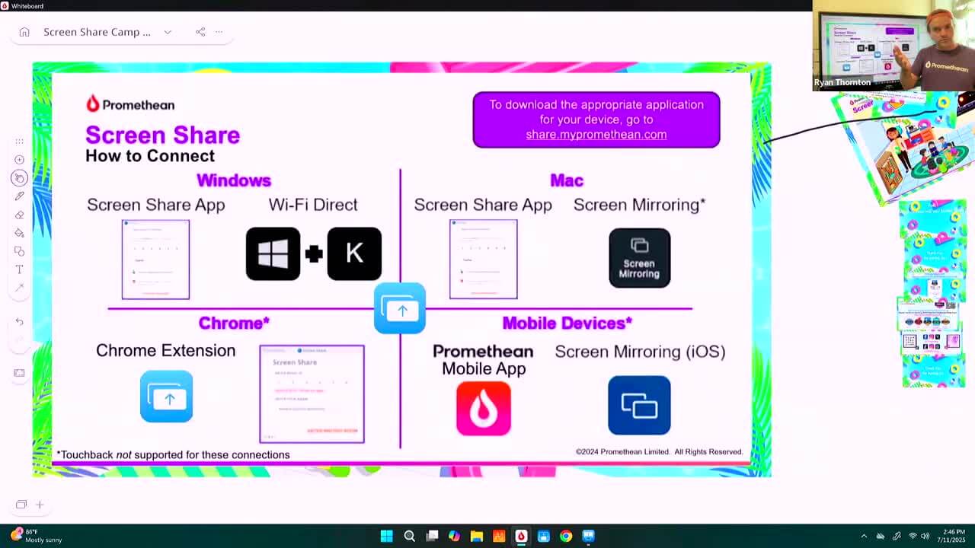Click the whiteboard share icon
975x548 pixels.
point(200,32)
